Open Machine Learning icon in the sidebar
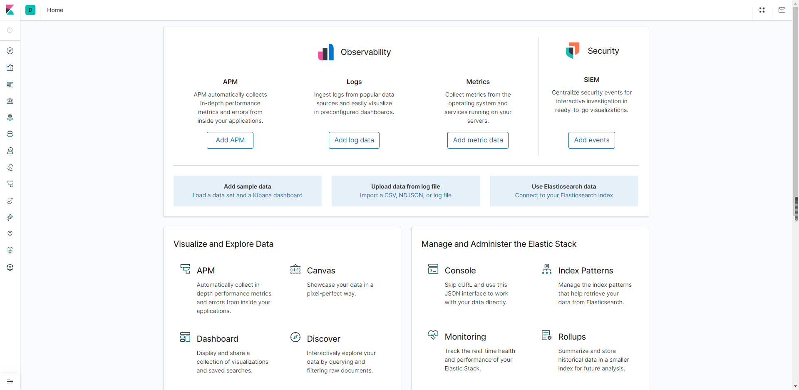799x390 pixels. click(10, 134)
